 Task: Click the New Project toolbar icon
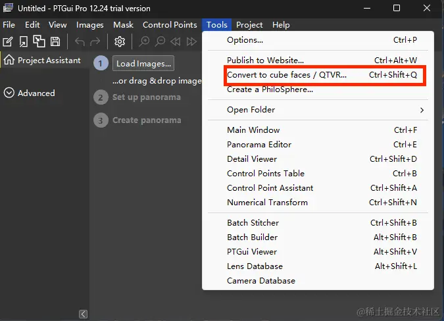[x=8, y=41]
